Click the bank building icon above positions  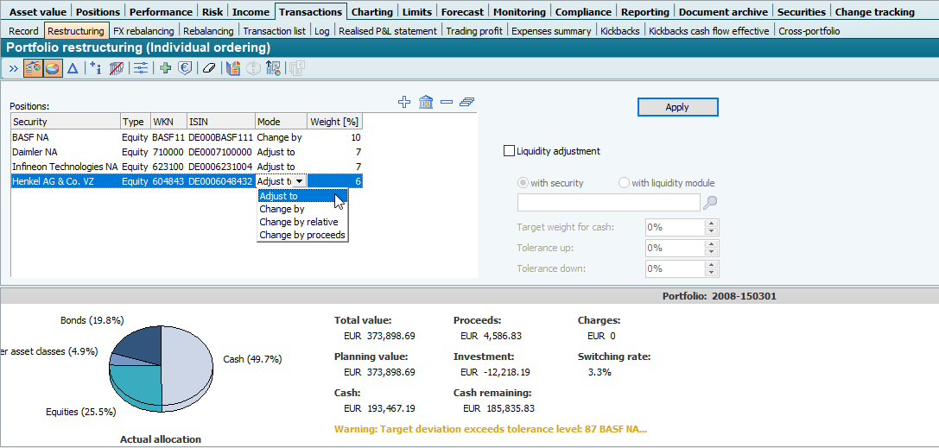point(425,102)
